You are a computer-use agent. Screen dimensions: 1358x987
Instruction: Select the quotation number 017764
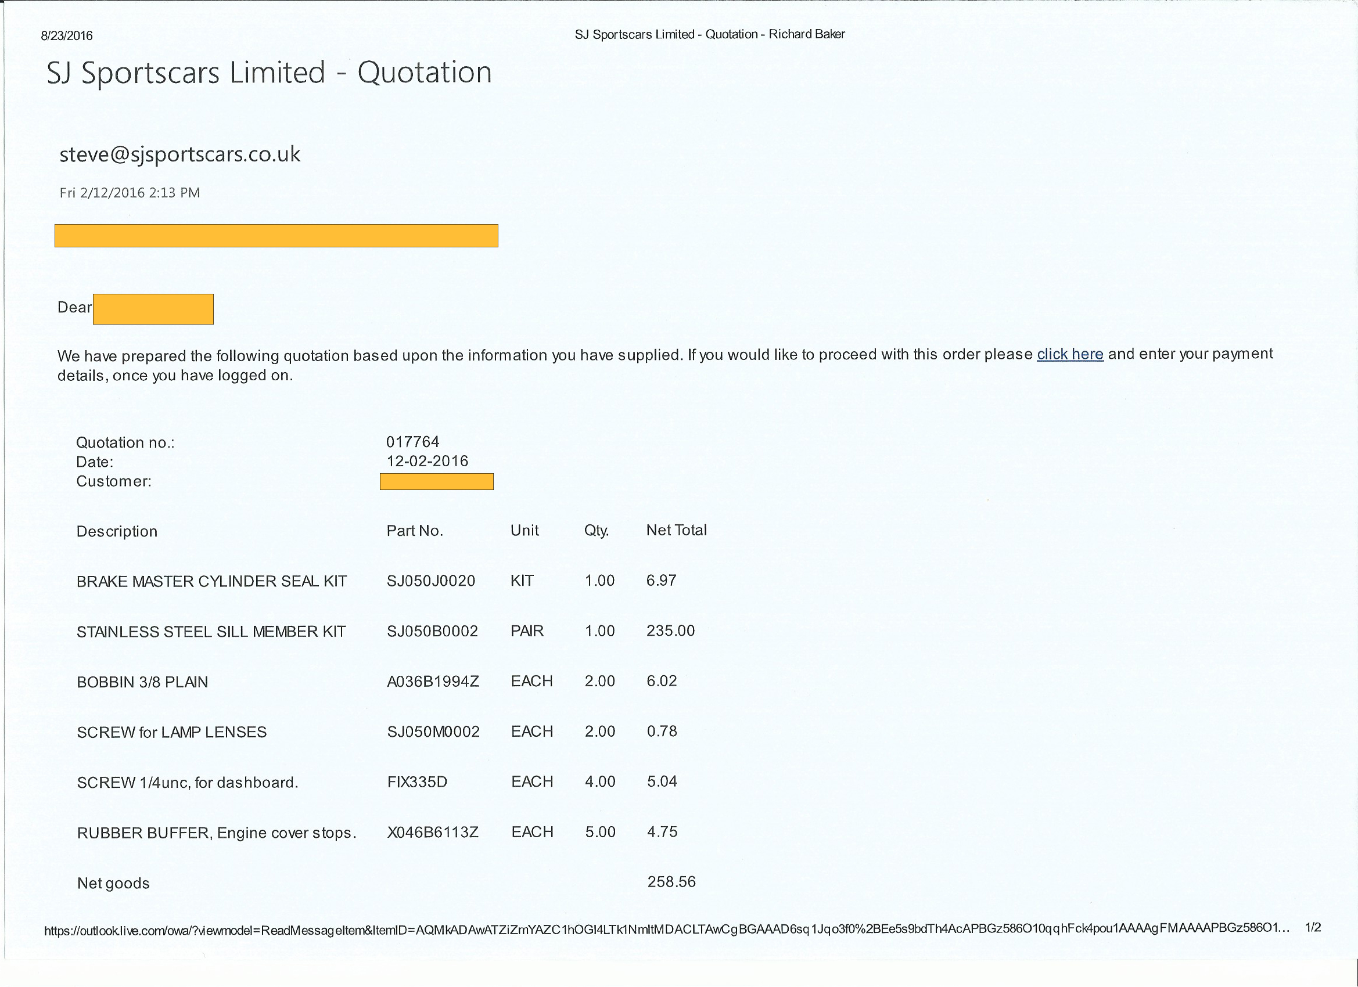(413, 442)
